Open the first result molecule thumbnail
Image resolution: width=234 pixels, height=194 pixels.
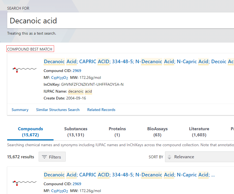(25, 183)
